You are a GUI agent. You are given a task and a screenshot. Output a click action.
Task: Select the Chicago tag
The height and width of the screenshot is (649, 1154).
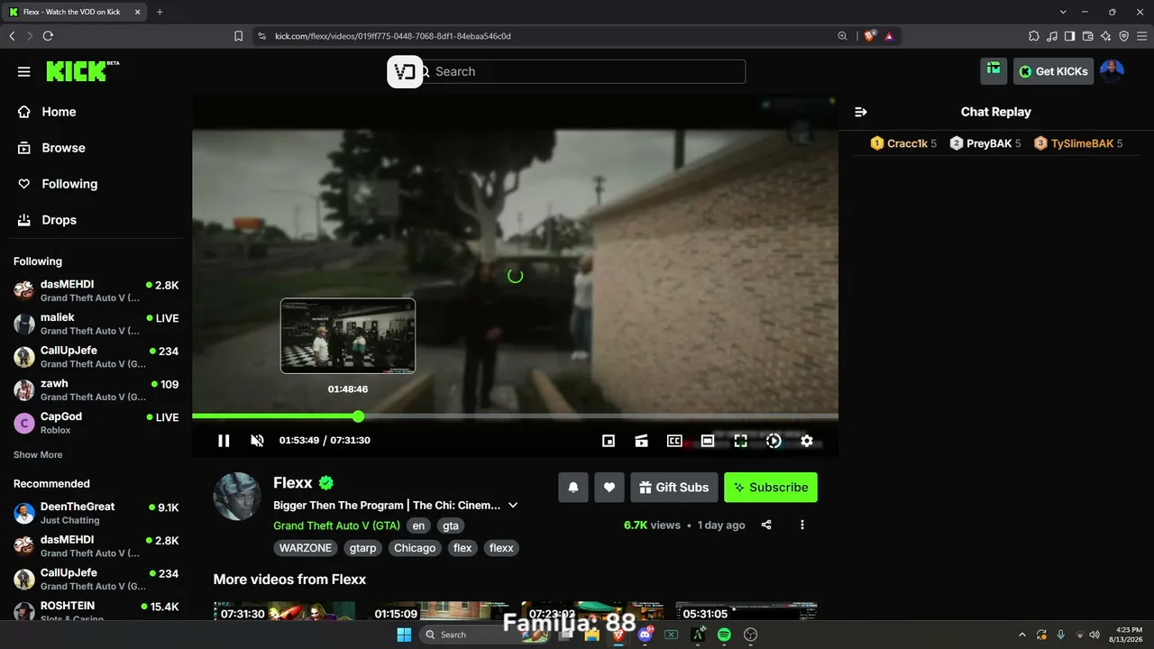pos(415,548)
